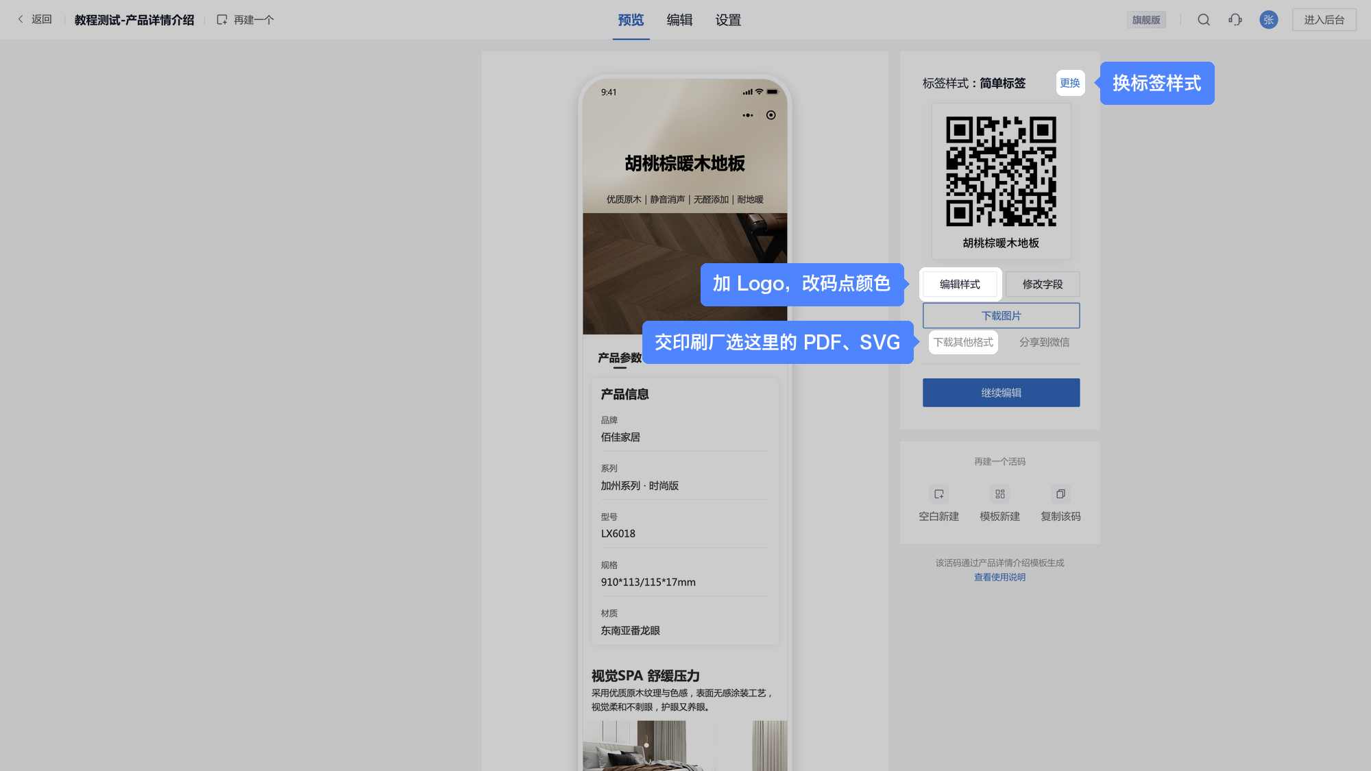
Task: Tap the phone preview circular target icon
Action: (x=771, y=115)
